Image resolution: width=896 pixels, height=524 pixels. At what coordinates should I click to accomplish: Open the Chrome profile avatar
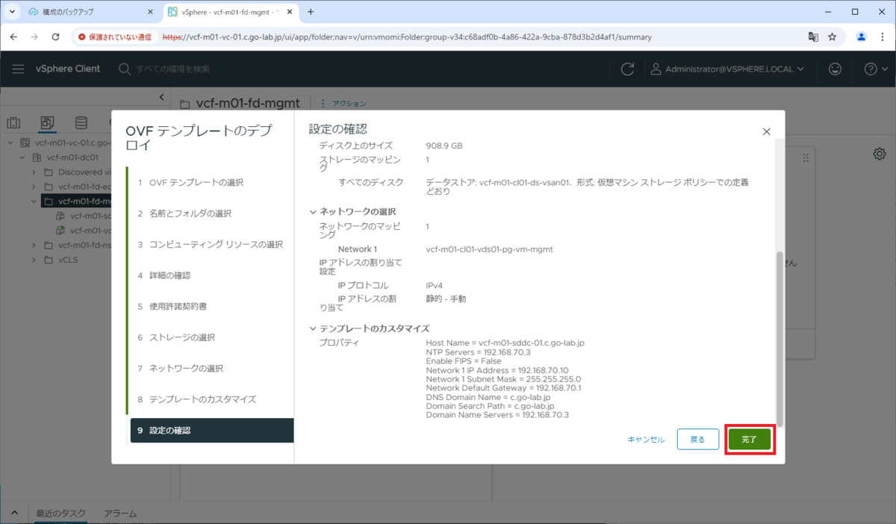pos(861,37)
